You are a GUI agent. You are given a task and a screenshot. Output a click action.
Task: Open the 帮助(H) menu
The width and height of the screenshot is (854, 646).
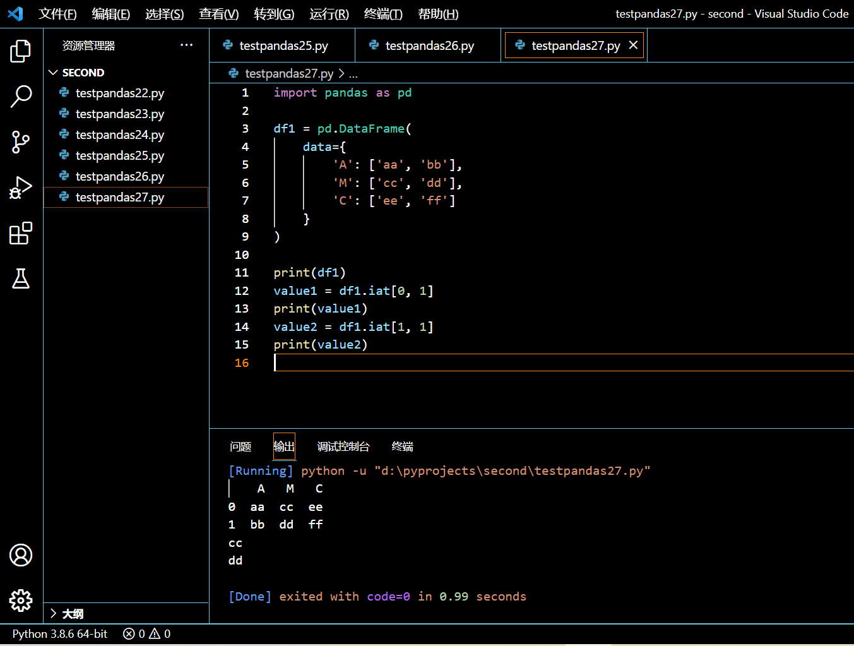[x=438, y=14]
